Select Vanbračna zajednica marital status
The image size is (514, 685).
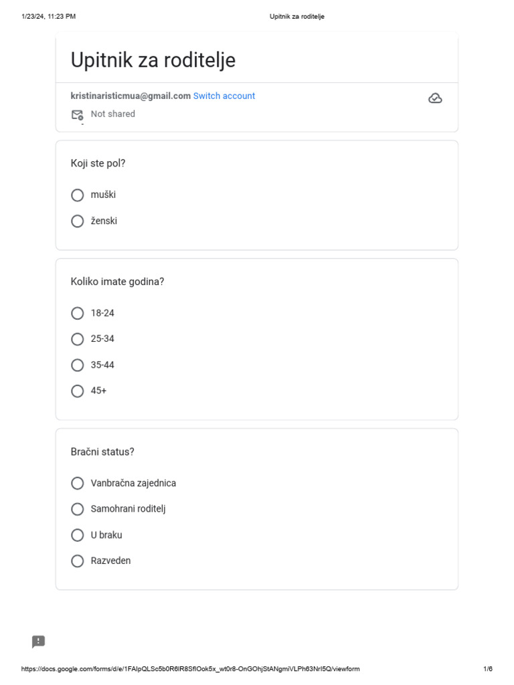[x=78, y=483]
